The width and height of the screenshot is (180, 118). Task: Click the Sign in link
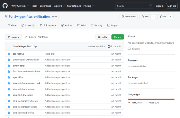tap(159, 6)
